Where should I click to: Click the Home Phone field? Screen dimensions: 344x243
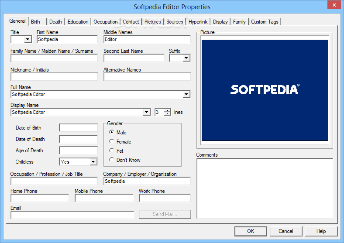[40, 198]
